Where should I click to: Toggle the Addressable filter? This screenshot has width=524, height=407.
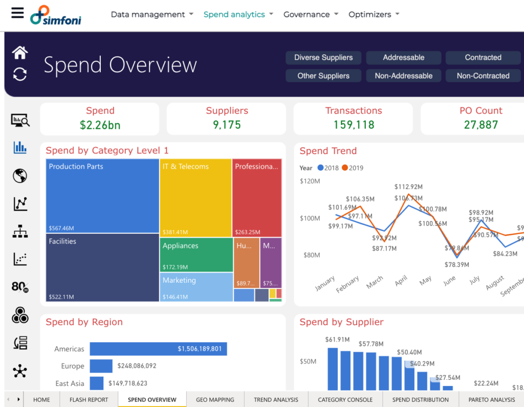(x=403, y=58)
